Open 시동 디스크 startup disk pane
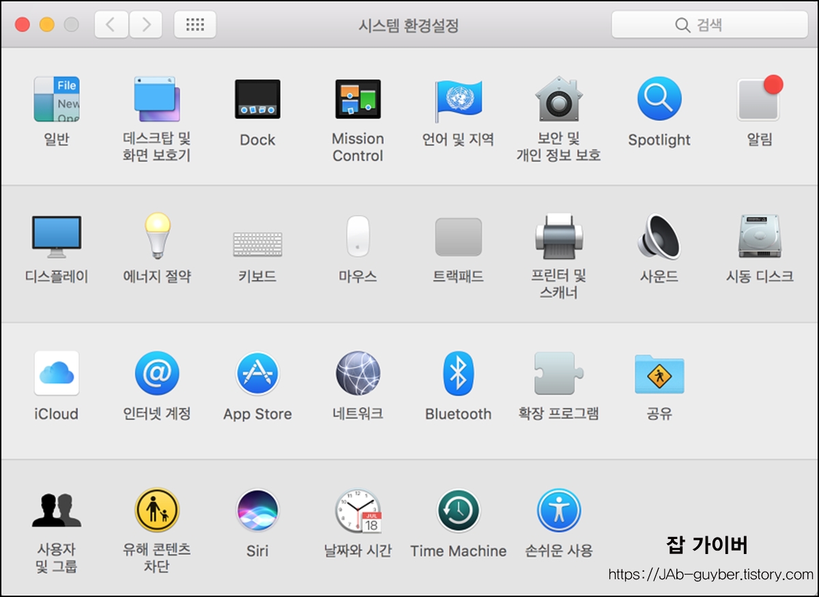This screenshot has width=819, height=597. [x=760, y=237]
